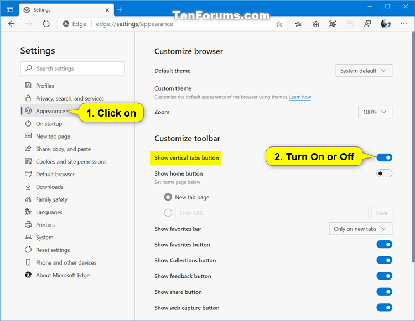Screen dimensions: 415x321
Task: Select Default browser in sidebar
Action: point(55,175)
